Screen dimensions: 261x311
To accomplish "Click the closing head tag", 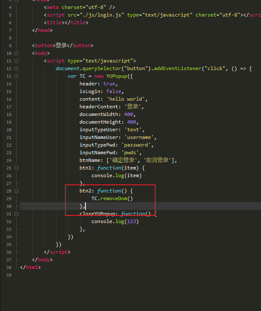I will [42, 30].
